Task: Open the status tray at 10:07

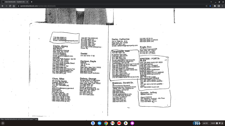Action: pyautogui.click(x=217, y=123)
